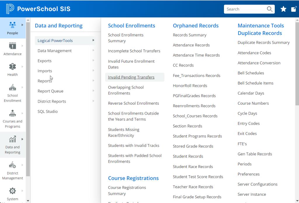Open Reverse School Enrollments link

pos(133,103)
